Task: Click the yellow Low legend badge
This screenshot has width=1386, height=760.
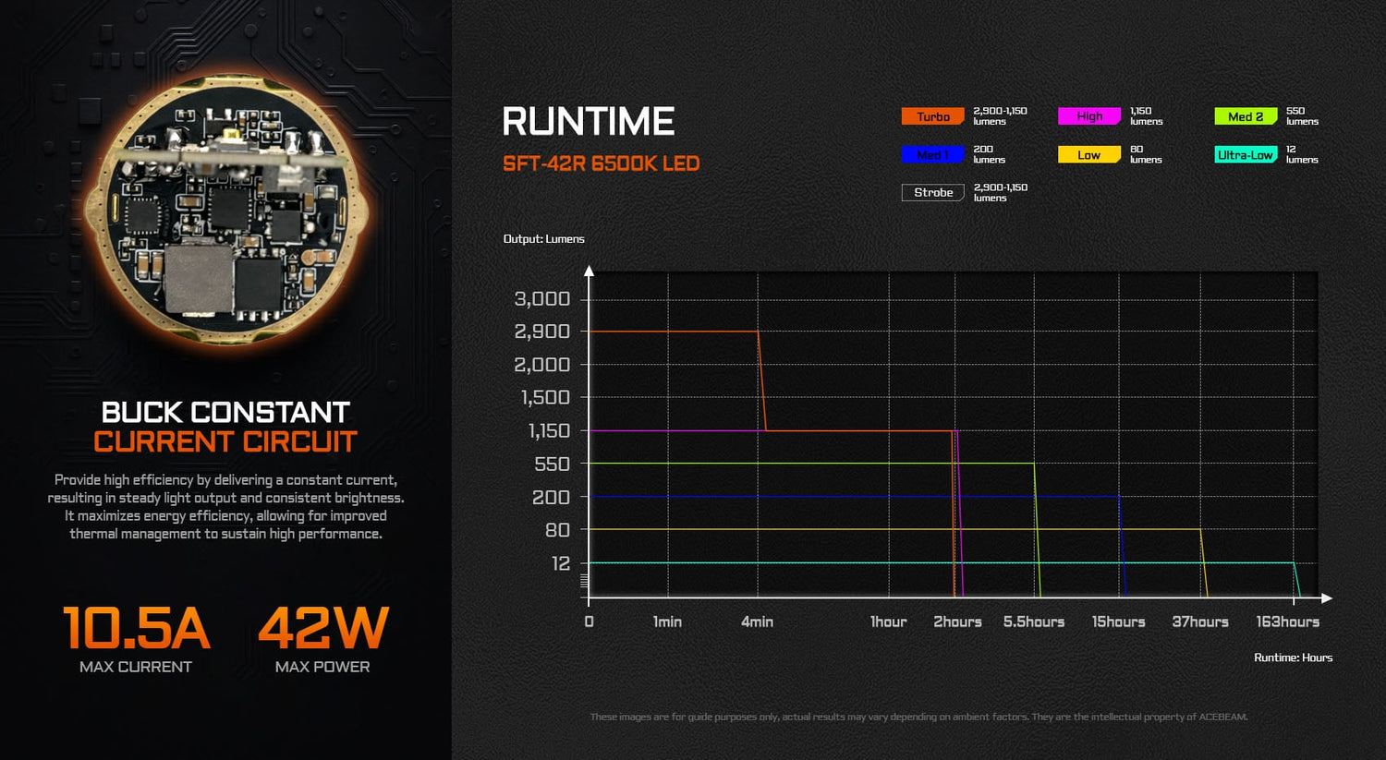Action: [1088, 155]
